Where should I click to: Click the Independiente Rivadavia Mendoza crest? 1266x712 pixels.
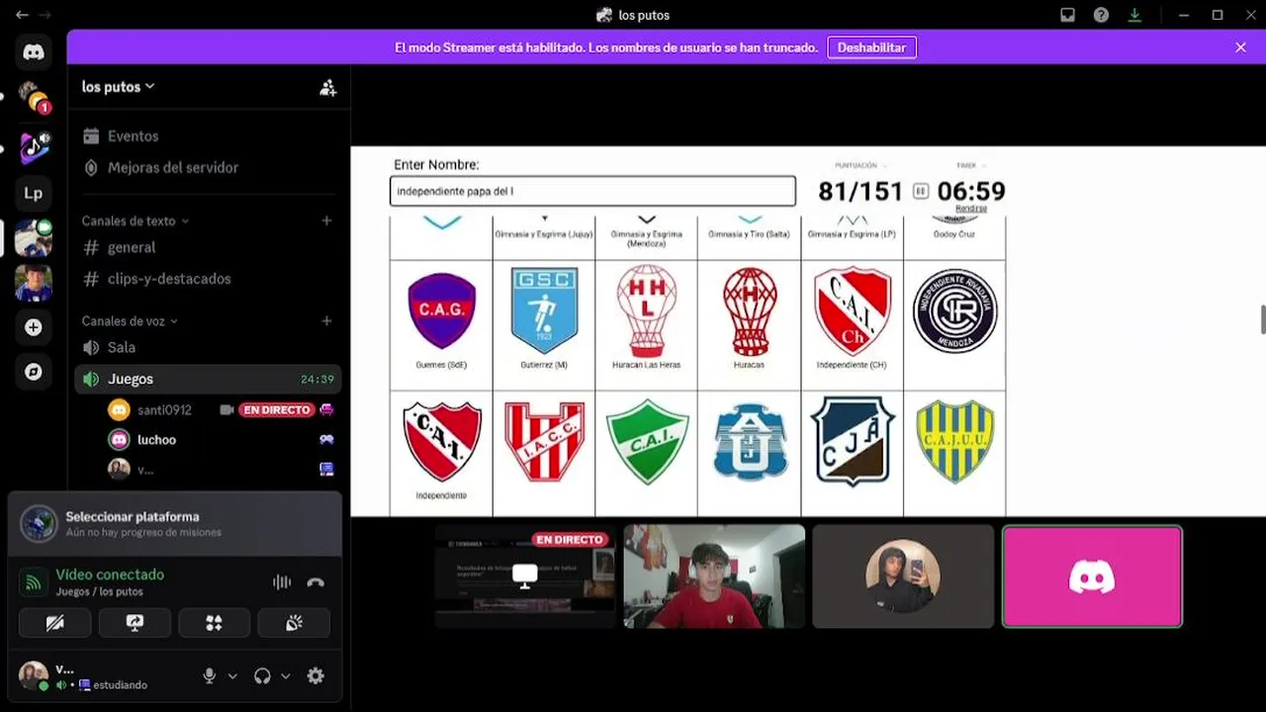[954, 311]
